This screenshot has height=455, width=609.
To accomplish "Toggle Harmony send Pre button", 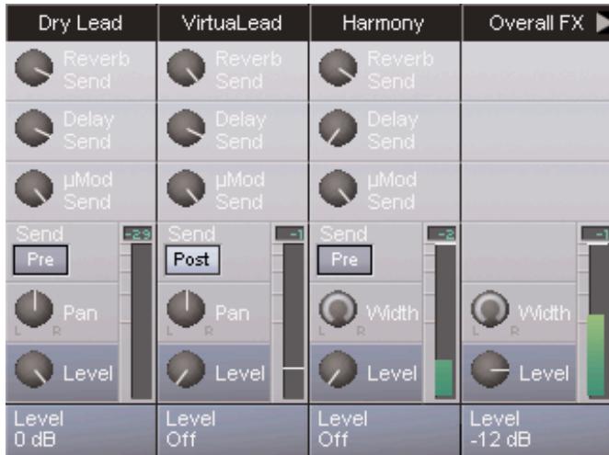I will (x=344, y=260).
